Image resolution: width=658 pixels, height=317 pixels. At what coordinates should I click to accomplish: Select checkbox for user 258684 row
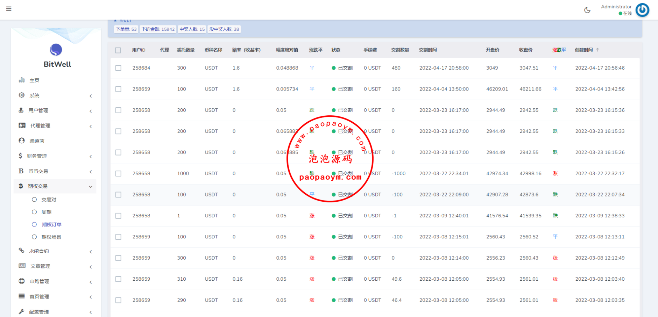pyautogui.click(x=118, y=68)
